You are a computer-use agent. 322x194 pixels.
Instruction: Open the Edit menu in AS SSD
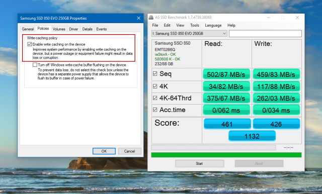pos(167,25)
